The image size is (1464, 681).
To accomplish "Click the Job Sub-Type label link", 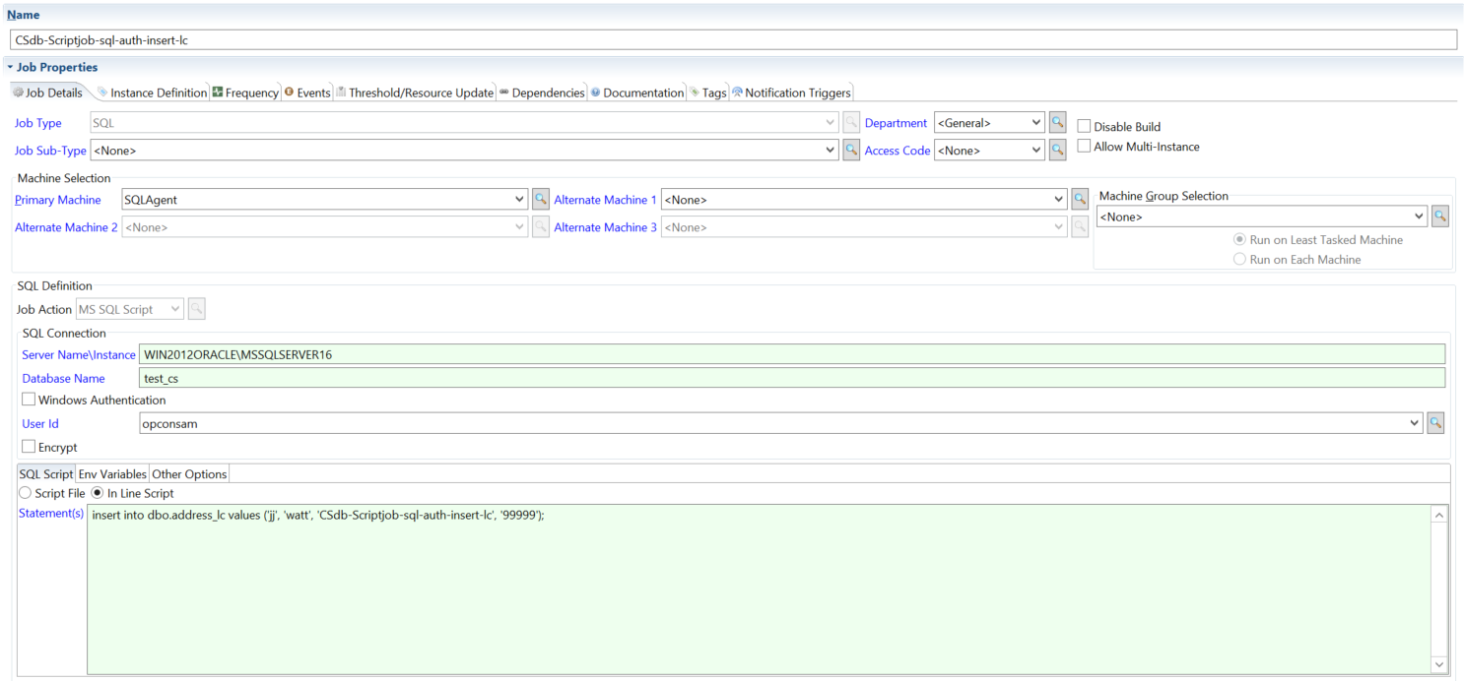I will click(x=50, y=151).
